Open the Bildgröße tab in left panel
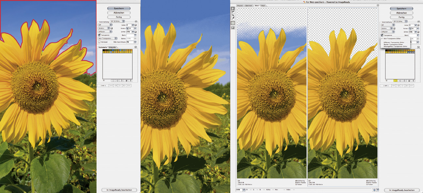423x193 pixels. (x=112, y=47)
